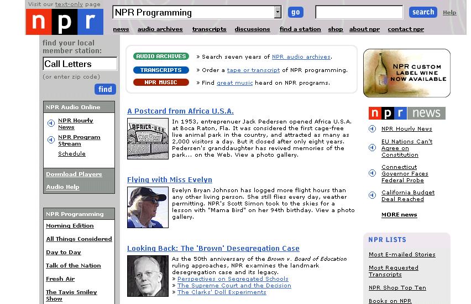471x304 pixels.
Task: Open NPR audio archives inline link
Action: [x=301, y=57]
